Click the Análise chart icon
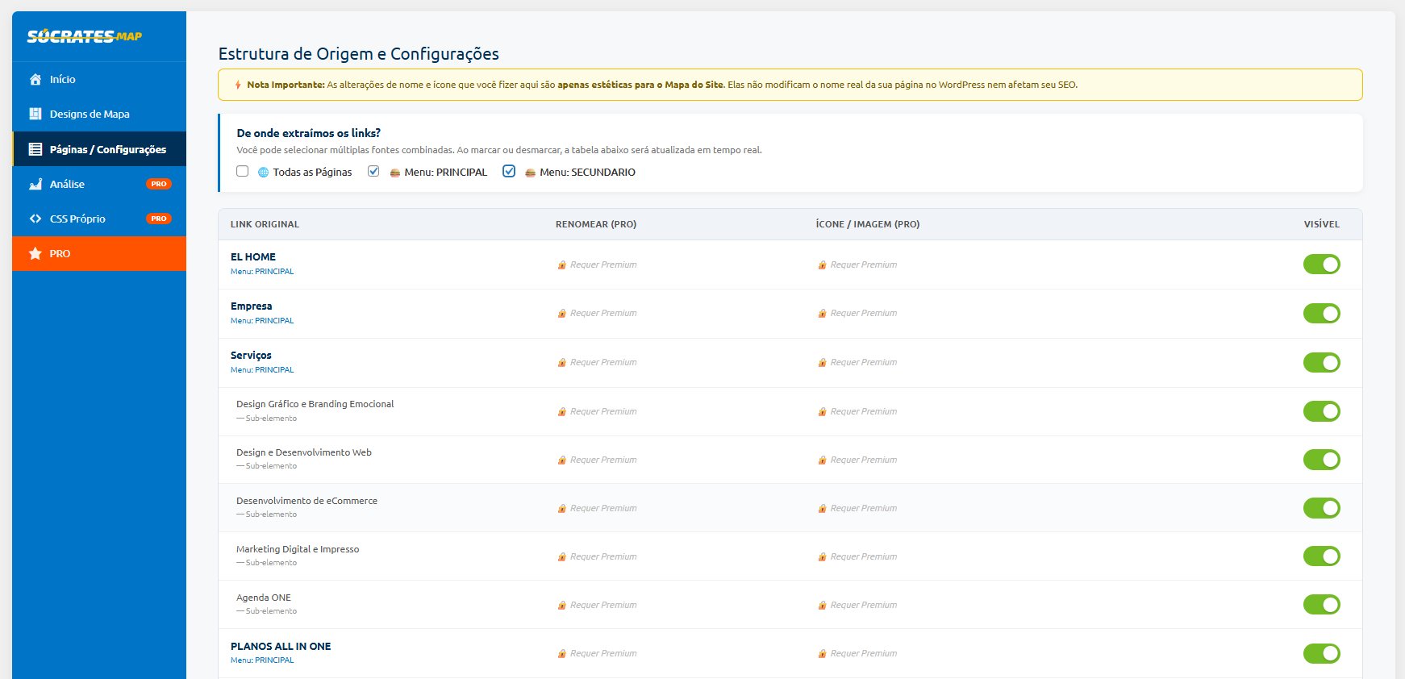1405x679 pixels. pyautogui.click(x=35, y=184)
